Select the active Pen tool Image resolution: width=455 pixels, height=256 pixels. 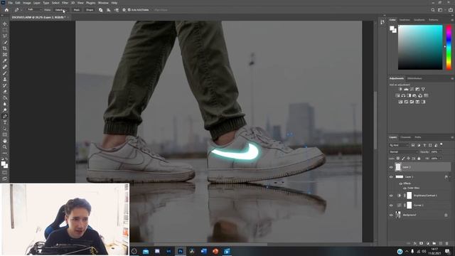pos(5,116)
